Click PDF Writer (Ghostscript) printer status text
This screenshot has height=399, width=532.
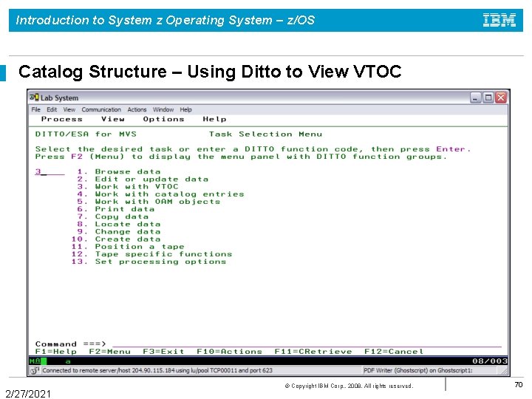click(x=418, y=370)
